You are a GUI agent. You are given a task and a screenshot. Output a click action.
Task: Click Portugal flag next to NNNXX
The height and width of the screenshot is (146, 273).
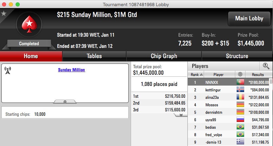coord(240,82)
